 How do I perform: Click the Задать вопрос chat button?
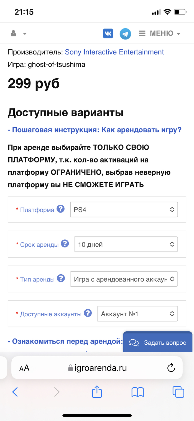(158, 342)
